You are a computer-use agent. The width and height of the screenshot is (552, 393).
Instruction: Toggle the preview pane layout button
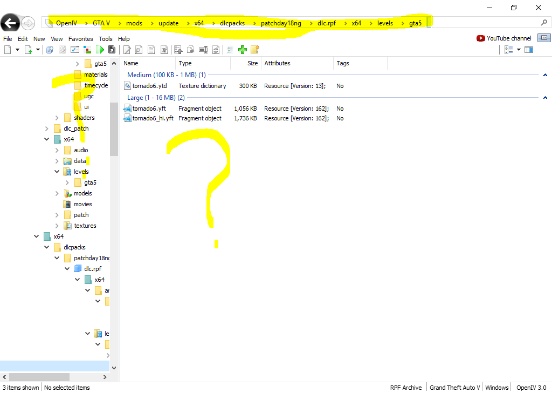529,50
